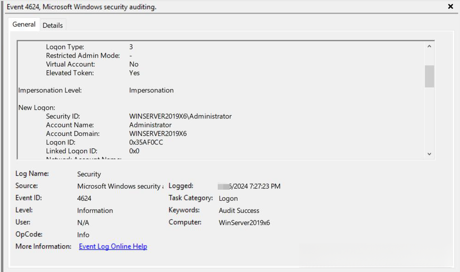Click the scroll down arrow in event description
Screen dimensions: 460x272
(429, 154)
